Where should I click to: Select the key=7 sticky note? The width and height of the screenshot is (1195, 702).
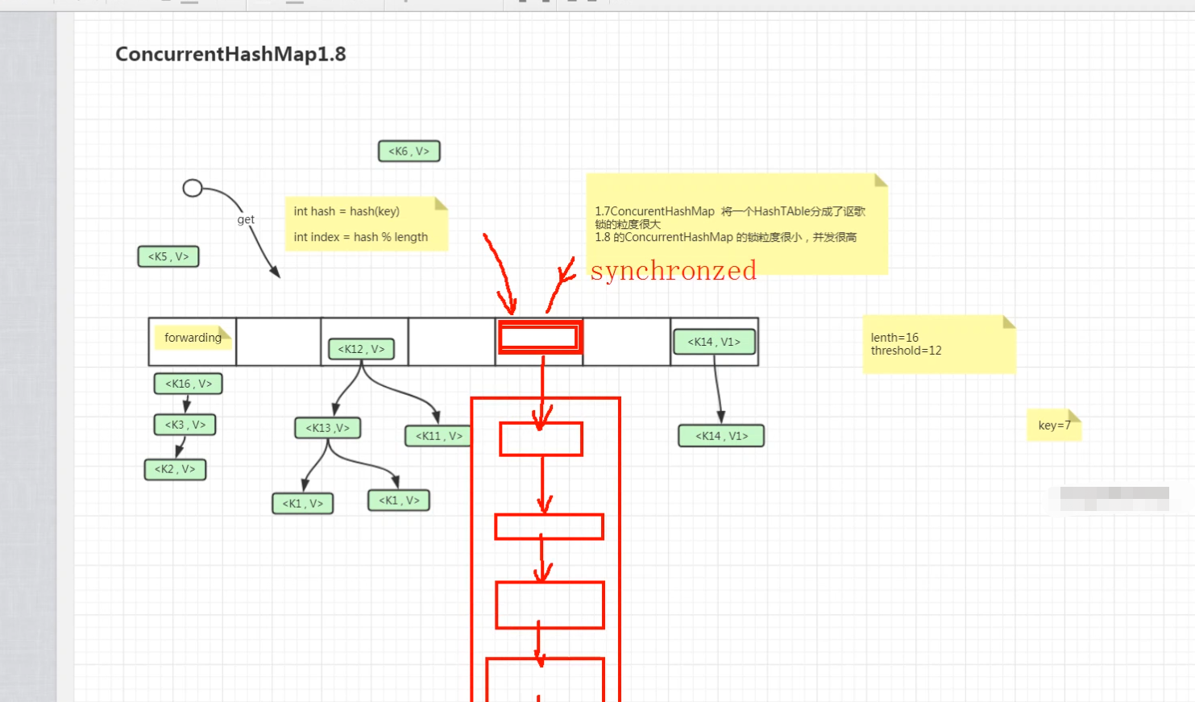1054,426
